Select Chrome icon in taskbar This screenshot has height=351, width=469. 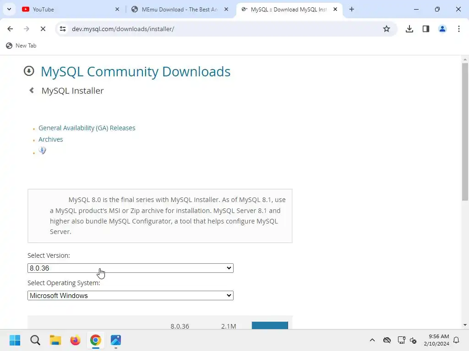(96, 340)
